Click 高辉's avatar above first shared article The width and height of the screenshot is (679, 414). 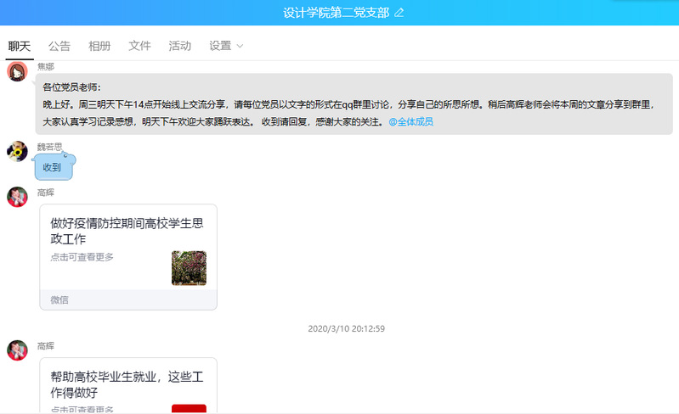(x=17, y=197)
